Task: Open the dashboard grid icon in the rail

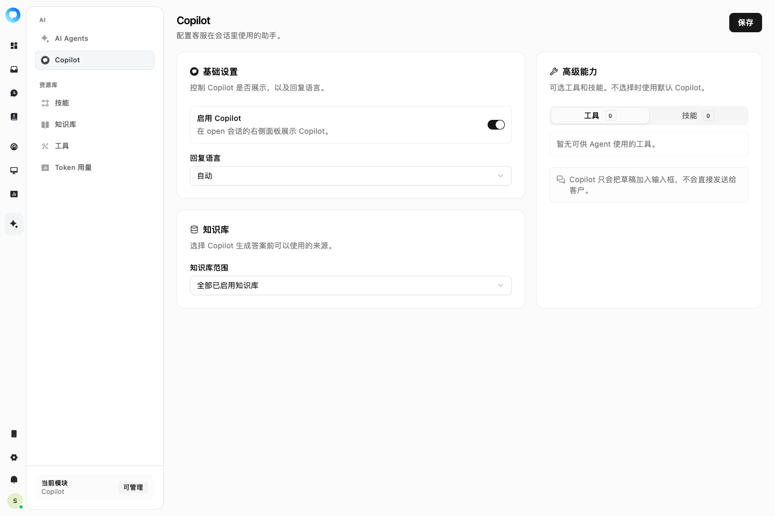Action: (x=14, y=46)
